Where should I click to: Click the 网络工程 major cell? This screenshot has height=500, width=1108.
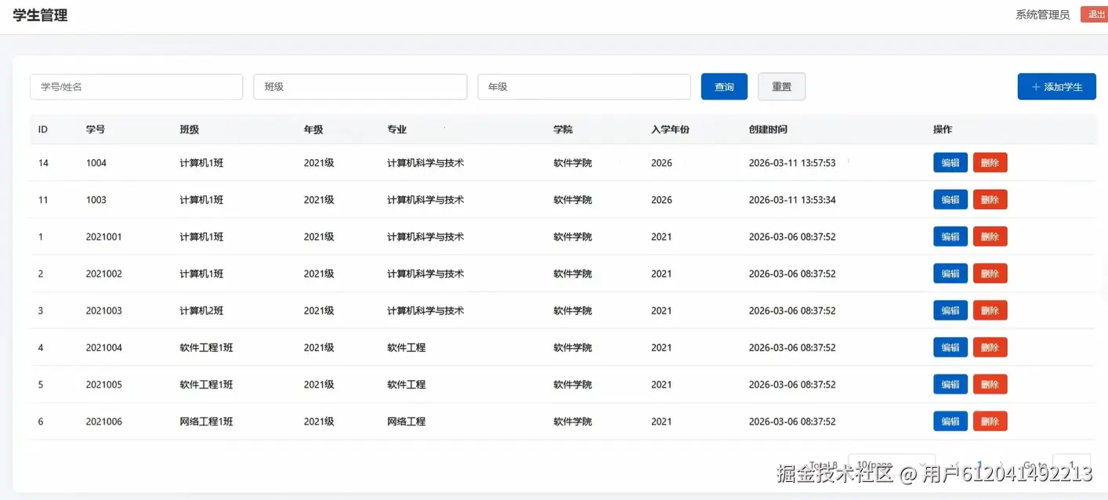[x=406, y=422]
